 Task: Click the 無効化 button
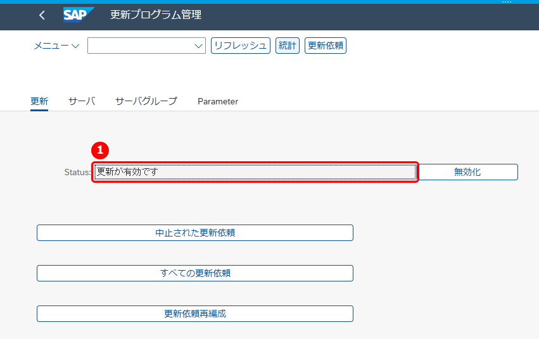pos(467,172)
